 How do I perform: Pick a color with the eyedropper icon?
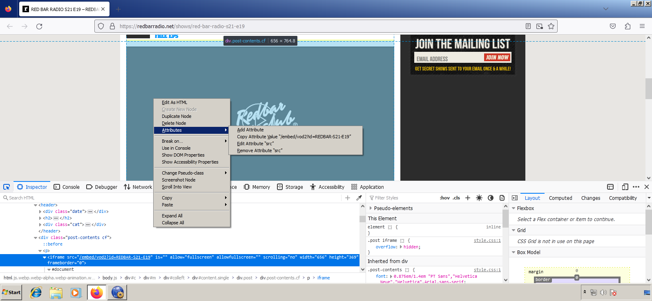(x=359, y=198)
